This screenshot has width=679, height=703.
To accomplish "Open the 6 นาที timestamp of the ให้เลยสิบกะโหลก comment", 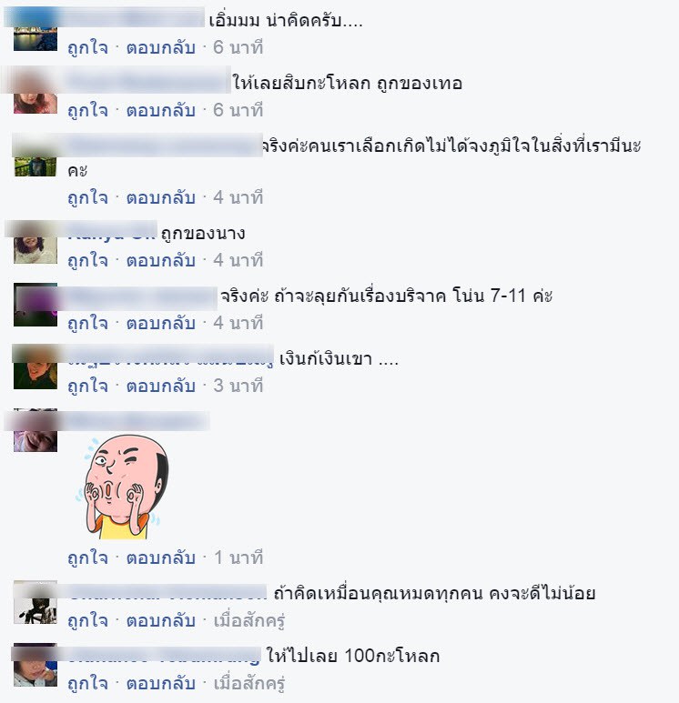I will (238, 110).
